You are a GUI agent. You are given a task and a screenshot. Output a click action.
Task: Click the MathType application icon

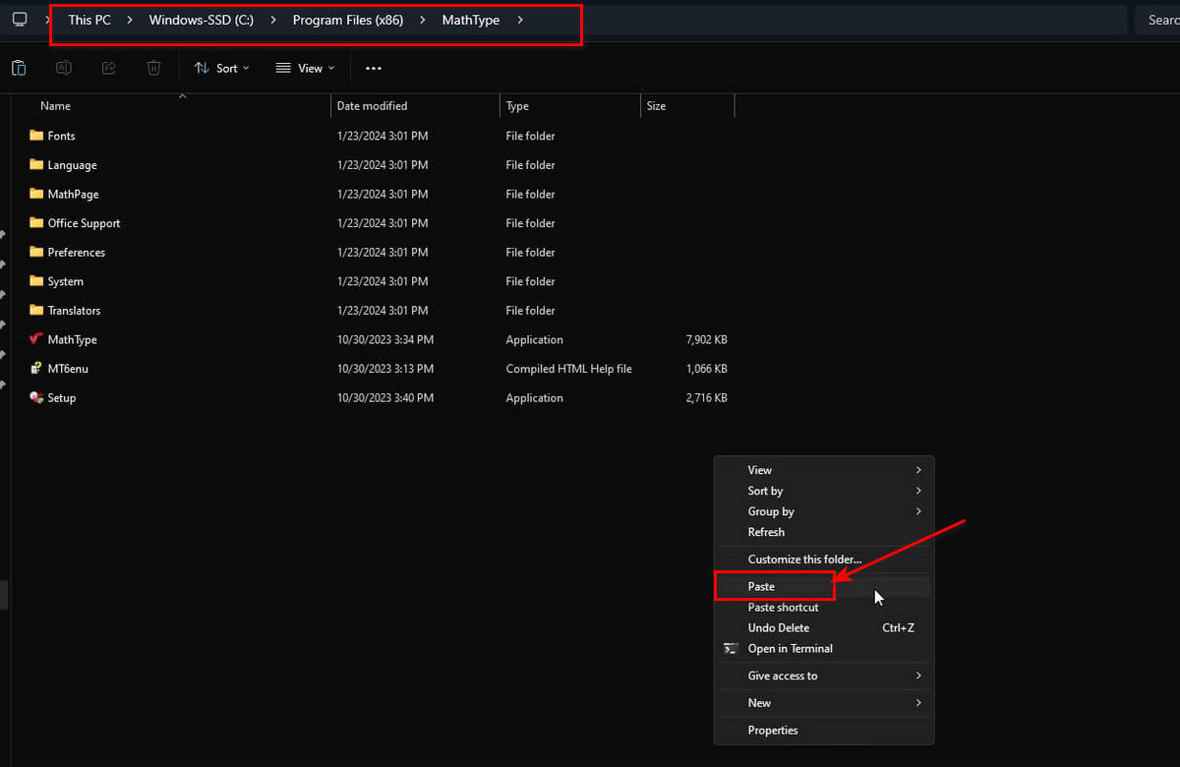point(36,339)
